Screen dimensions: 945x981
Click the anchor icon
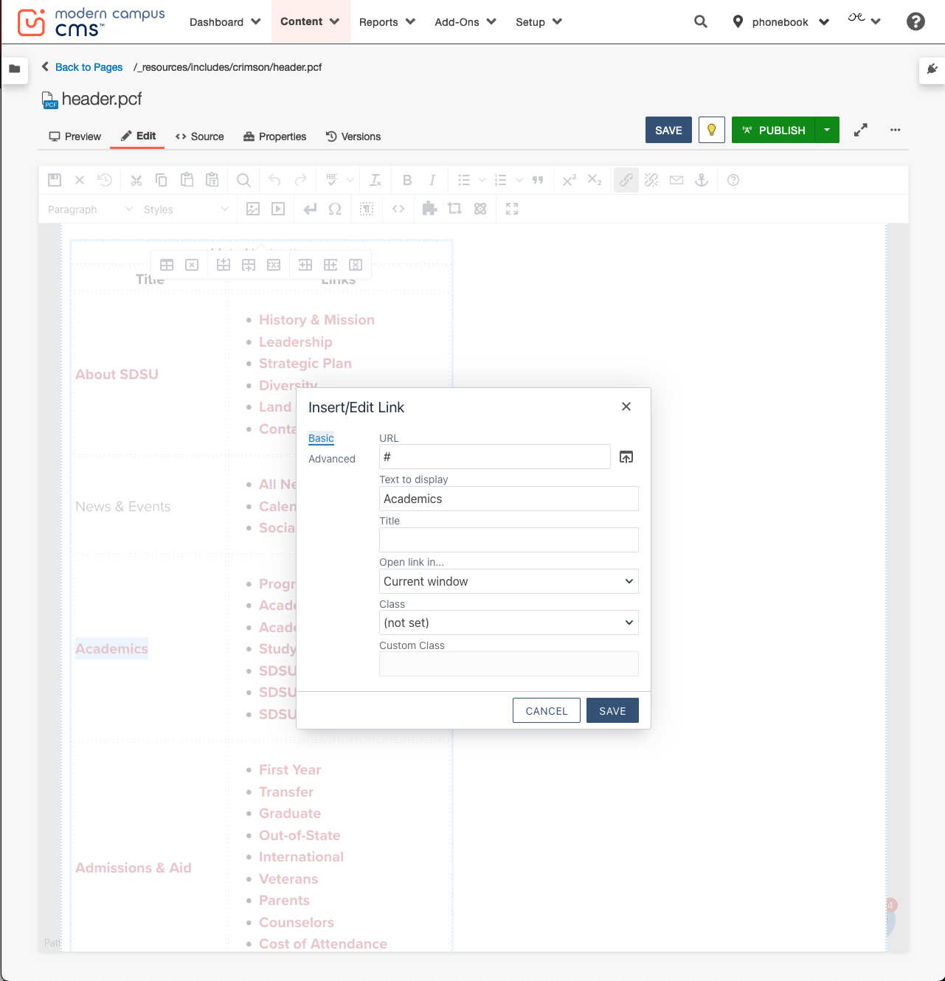click(702, 180)
